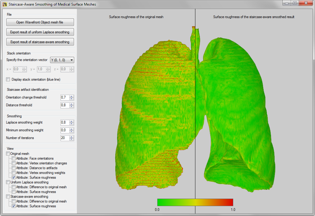This screenshot has width=315, height=216.
Task: Click the '0.0' color scale label
Action: (x=157, y=210)
